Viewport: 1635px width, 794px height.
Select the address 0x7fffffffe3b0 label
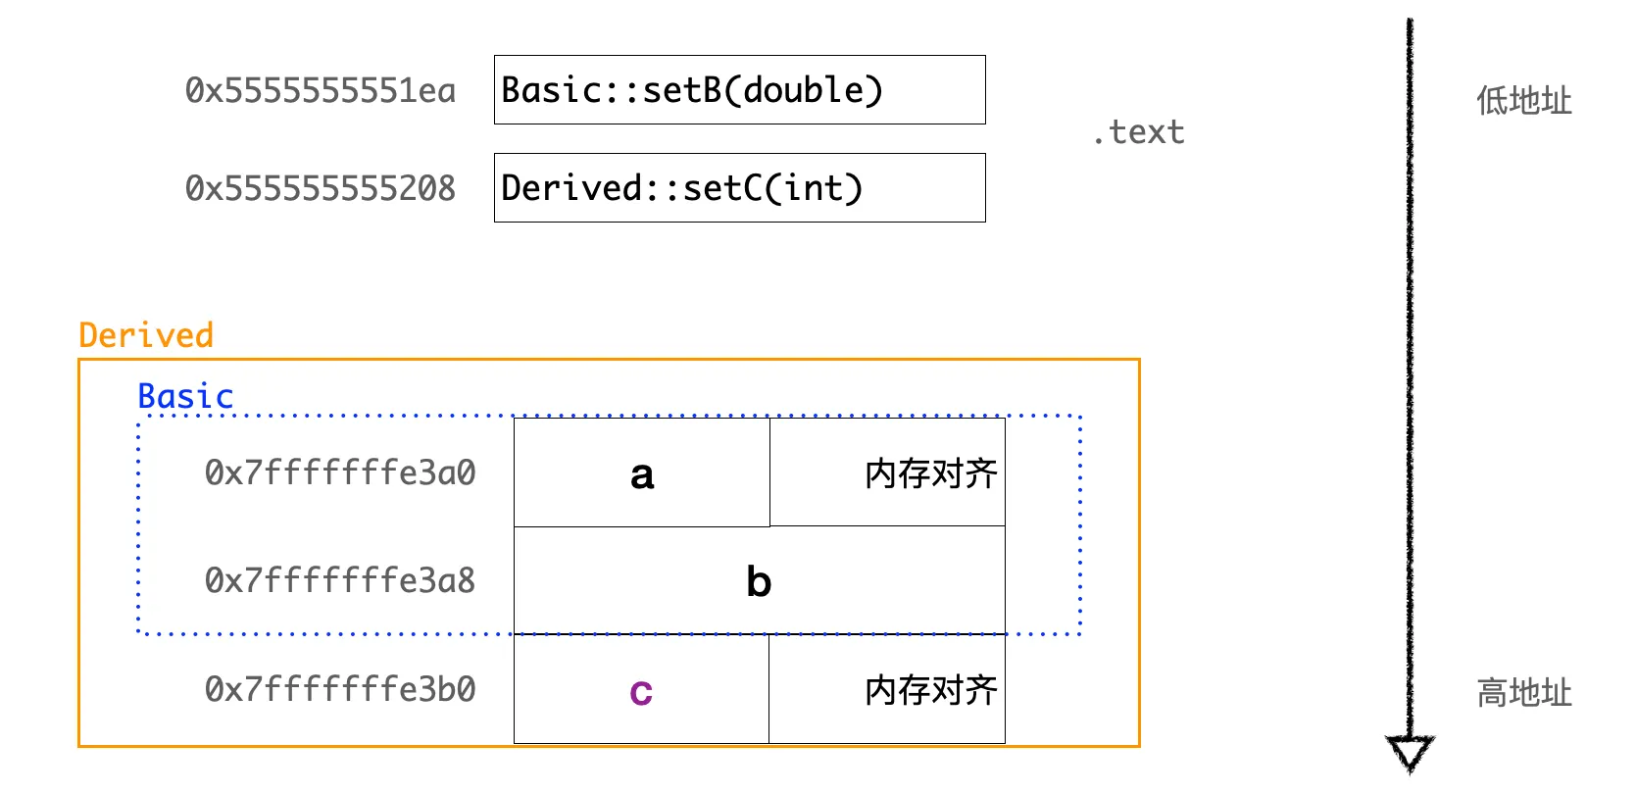pyautogui.click(x=340, y=690)
